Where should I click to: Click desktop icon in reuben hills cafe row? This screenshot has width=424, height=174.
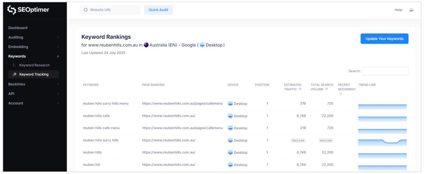pyautogui.click(x=230, y=116)
